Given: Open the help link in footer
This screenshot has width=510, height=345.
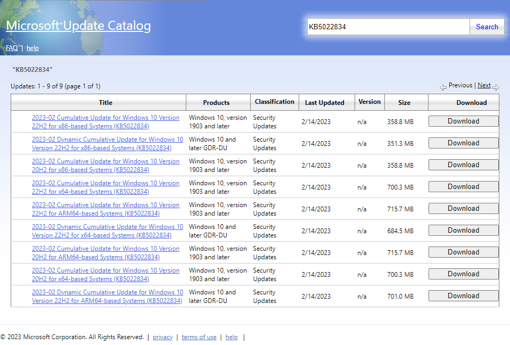Looking at the screenshot, I should coord(232,337).
